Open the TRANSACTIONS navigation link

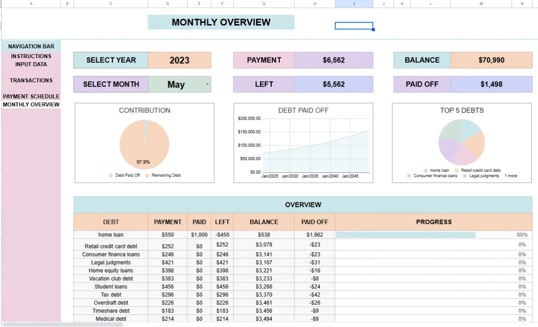coord(31,80)
